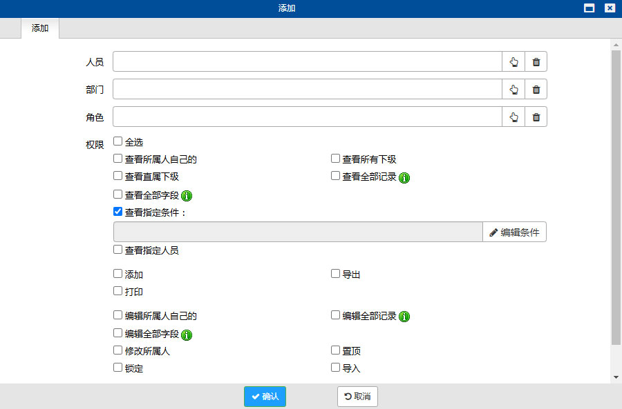622x409 pixels.
Task: Open the role picker for 角色 field
Action: (513, 117)
